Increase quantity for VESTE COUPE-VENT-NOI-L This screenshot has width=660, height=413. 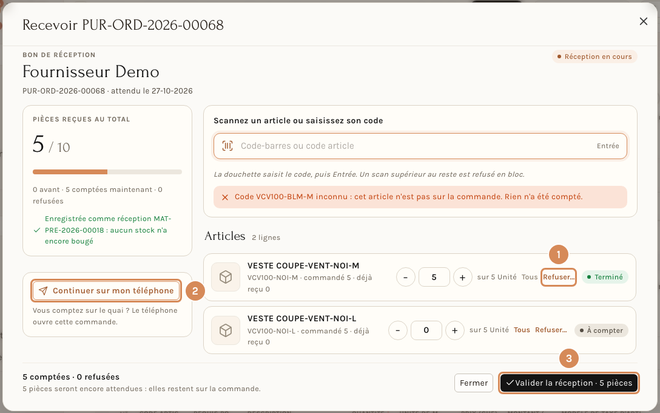(x=454, y=330)
